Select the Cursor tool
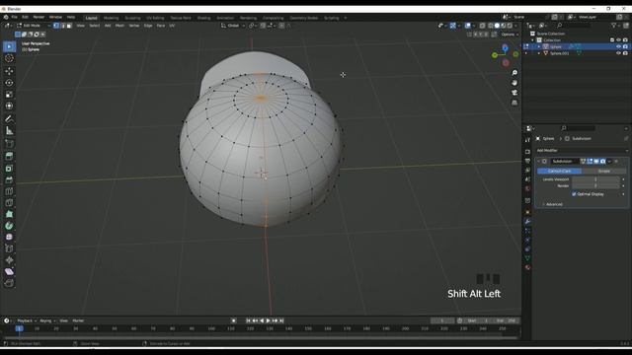 click(x=9, y=58)
